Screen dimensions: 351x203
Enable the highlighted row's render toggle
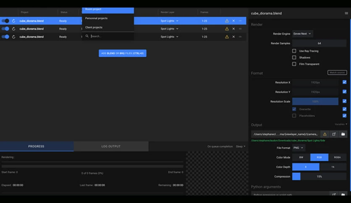5,21
